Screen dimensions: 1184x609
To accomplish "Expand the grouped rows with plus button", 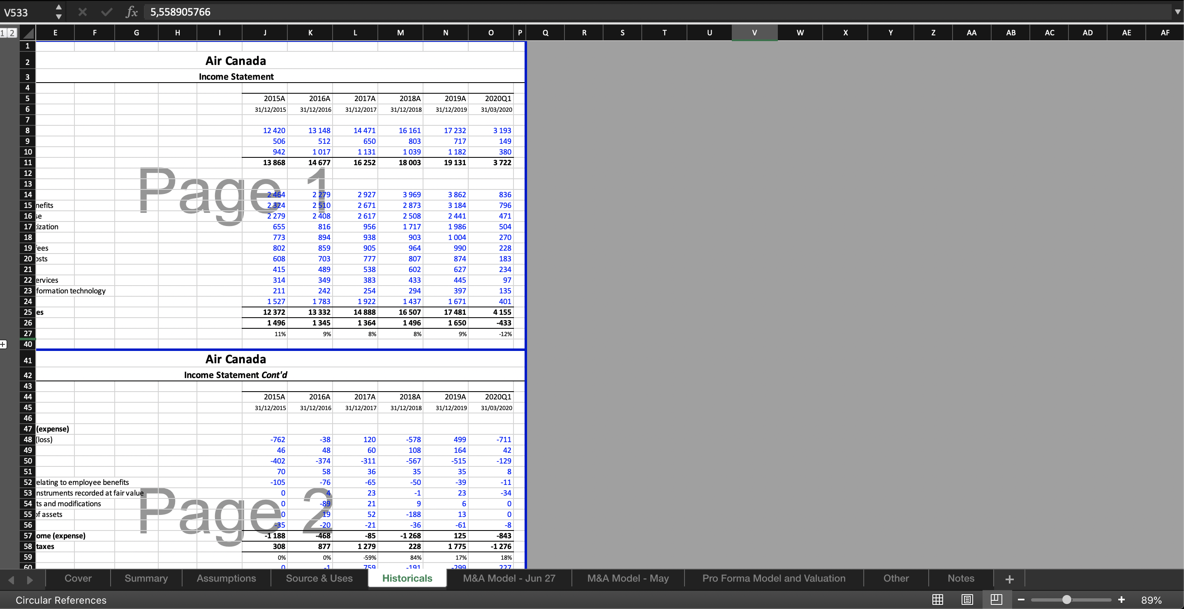I will (x=3, y=344).
